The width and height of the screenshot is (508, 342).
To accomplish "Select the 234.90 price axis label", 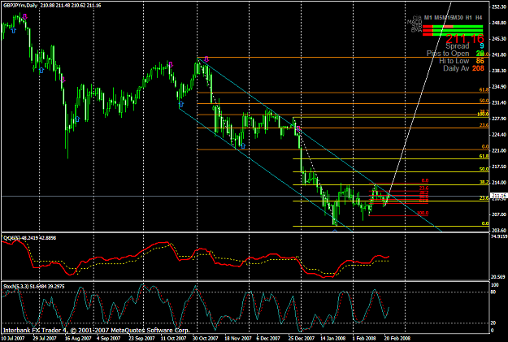I will [x=499, y=86].
